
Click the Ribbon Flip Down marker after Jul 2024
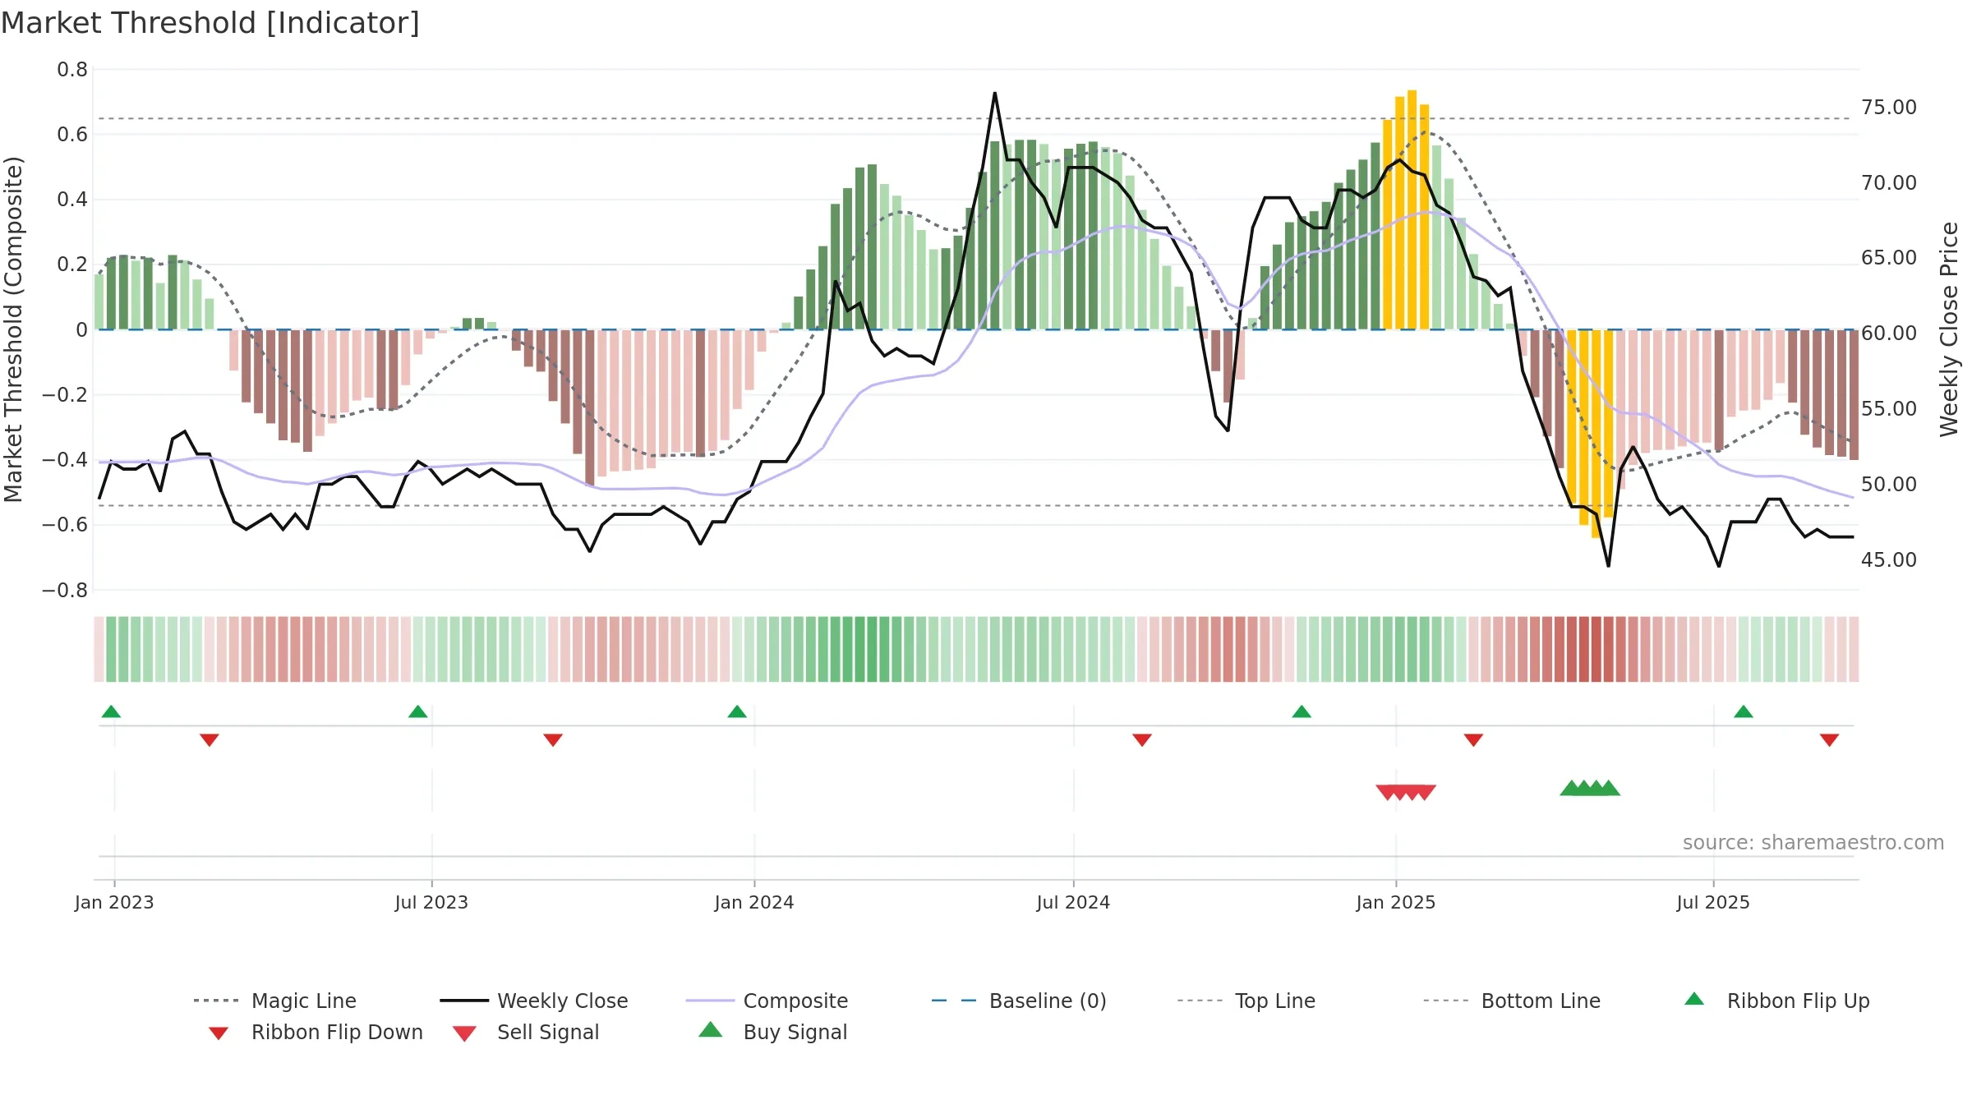pyautogui.click(x=1142, y=740)
